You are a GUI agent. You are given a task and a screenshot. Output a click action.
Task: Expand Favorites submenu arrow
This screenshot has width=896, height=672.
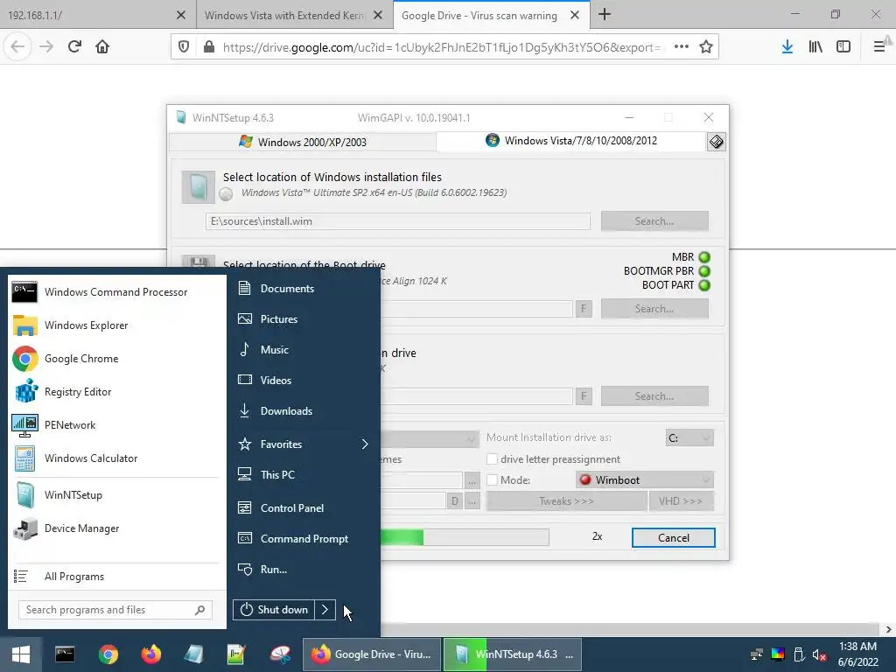[365, 444]
